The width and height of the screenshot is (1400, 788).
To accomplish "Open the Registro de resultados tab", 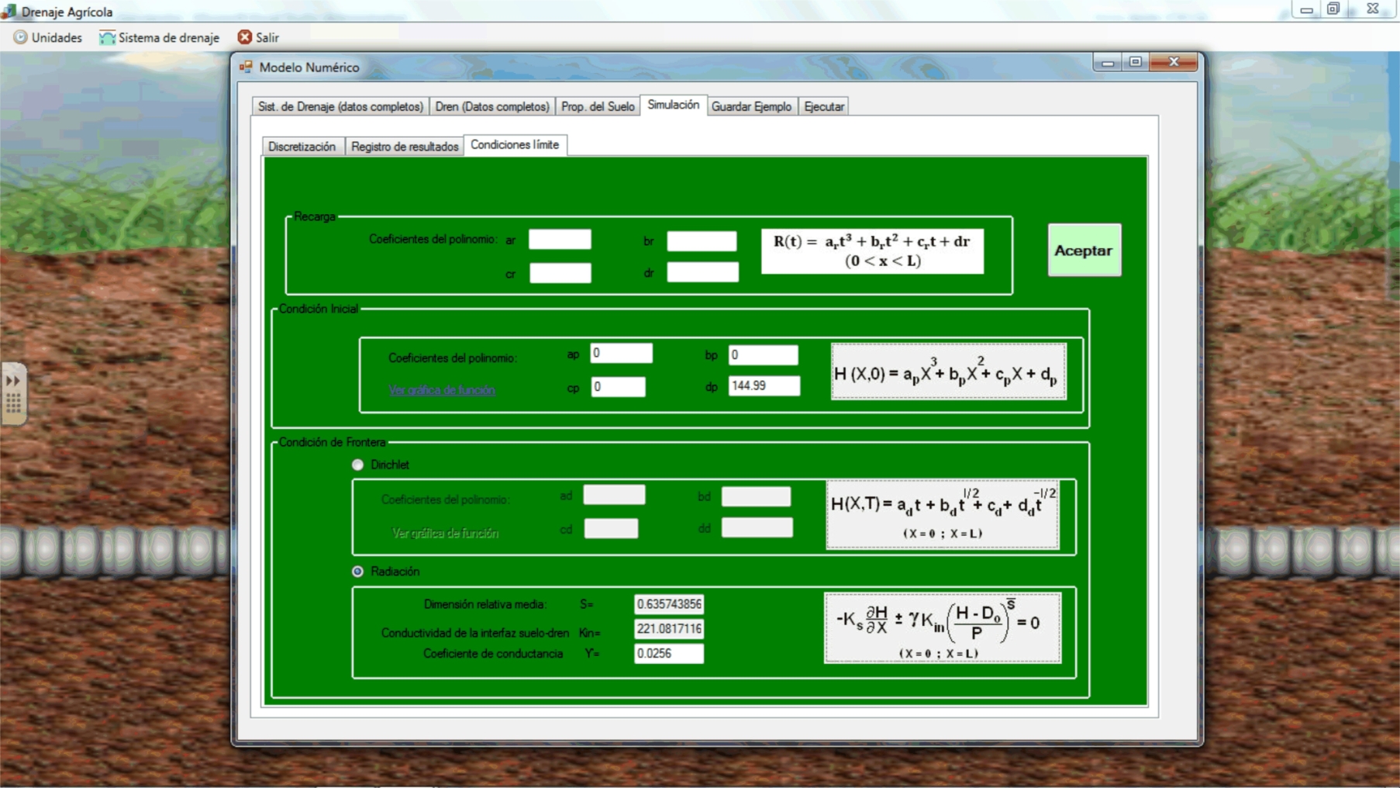I will coord(404,147).
